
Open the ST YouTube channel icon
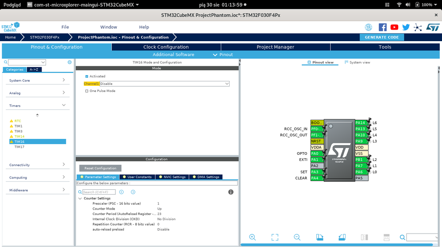click(x=394, y=27)
